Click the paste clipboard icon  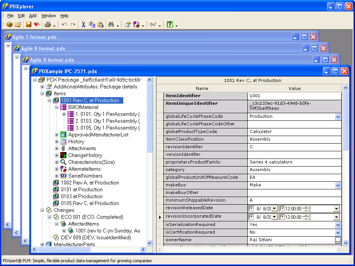(100, 24)
